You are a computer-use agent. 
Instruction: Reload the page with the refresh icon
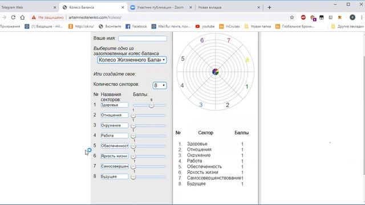pos(13,18)
